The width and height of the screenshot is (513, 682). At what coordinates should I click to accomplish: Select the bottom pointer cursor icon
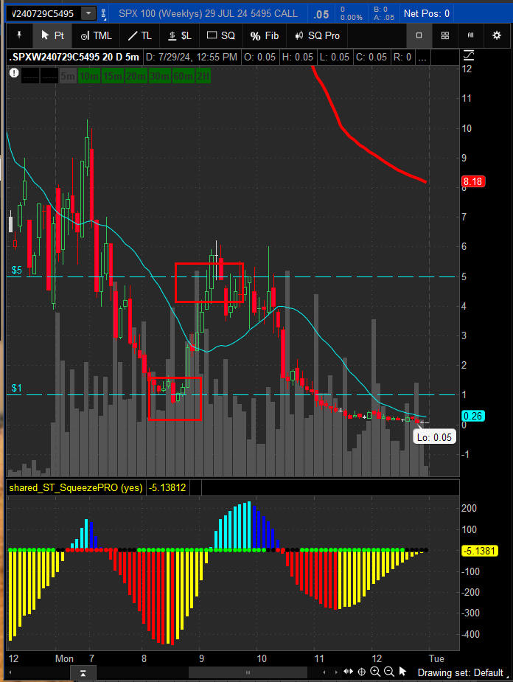pos(402,672)
